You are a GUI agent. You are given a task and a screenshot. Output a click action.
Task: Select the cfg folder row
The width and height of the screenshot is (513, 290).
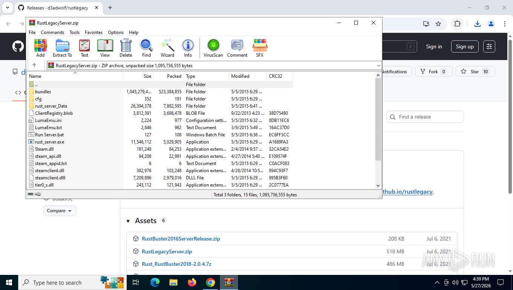click(160, 99)
